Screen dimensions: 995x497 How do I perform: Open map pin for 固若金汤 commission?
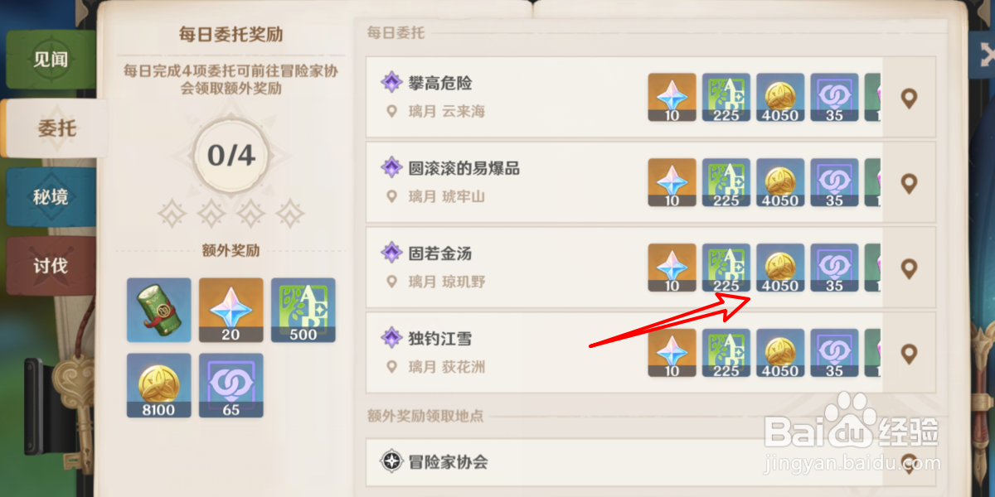click(x=910, y=269)
